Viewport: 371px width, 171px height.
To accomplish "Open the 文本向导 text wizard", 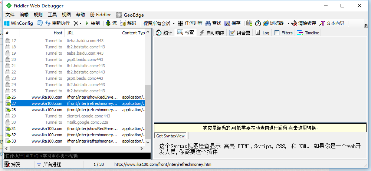I will coord(332,23).
